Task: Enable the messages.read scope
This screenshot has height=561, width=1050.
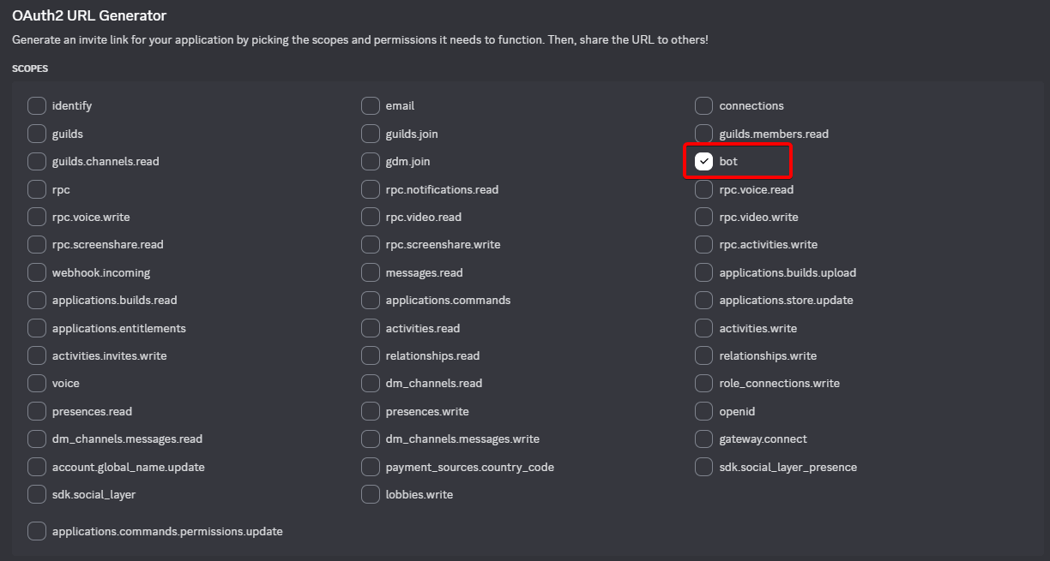Action: 370,272
